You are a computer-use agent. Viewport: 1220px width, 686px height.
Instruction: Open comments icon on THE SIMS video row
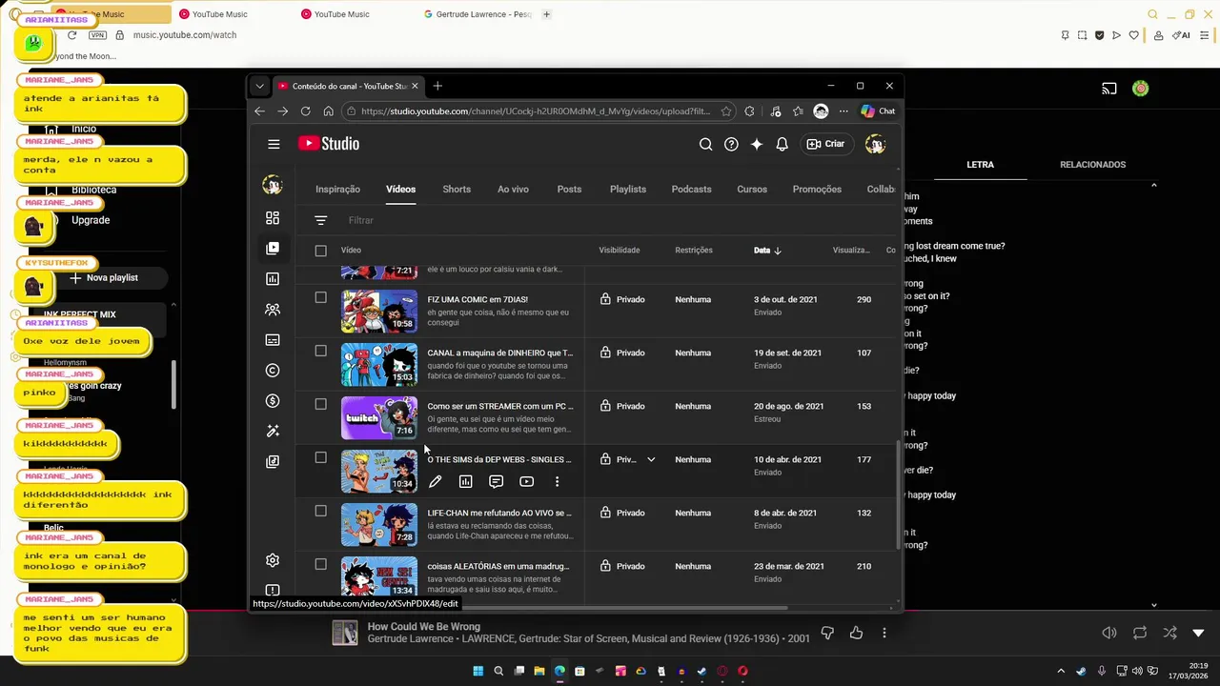496,482
